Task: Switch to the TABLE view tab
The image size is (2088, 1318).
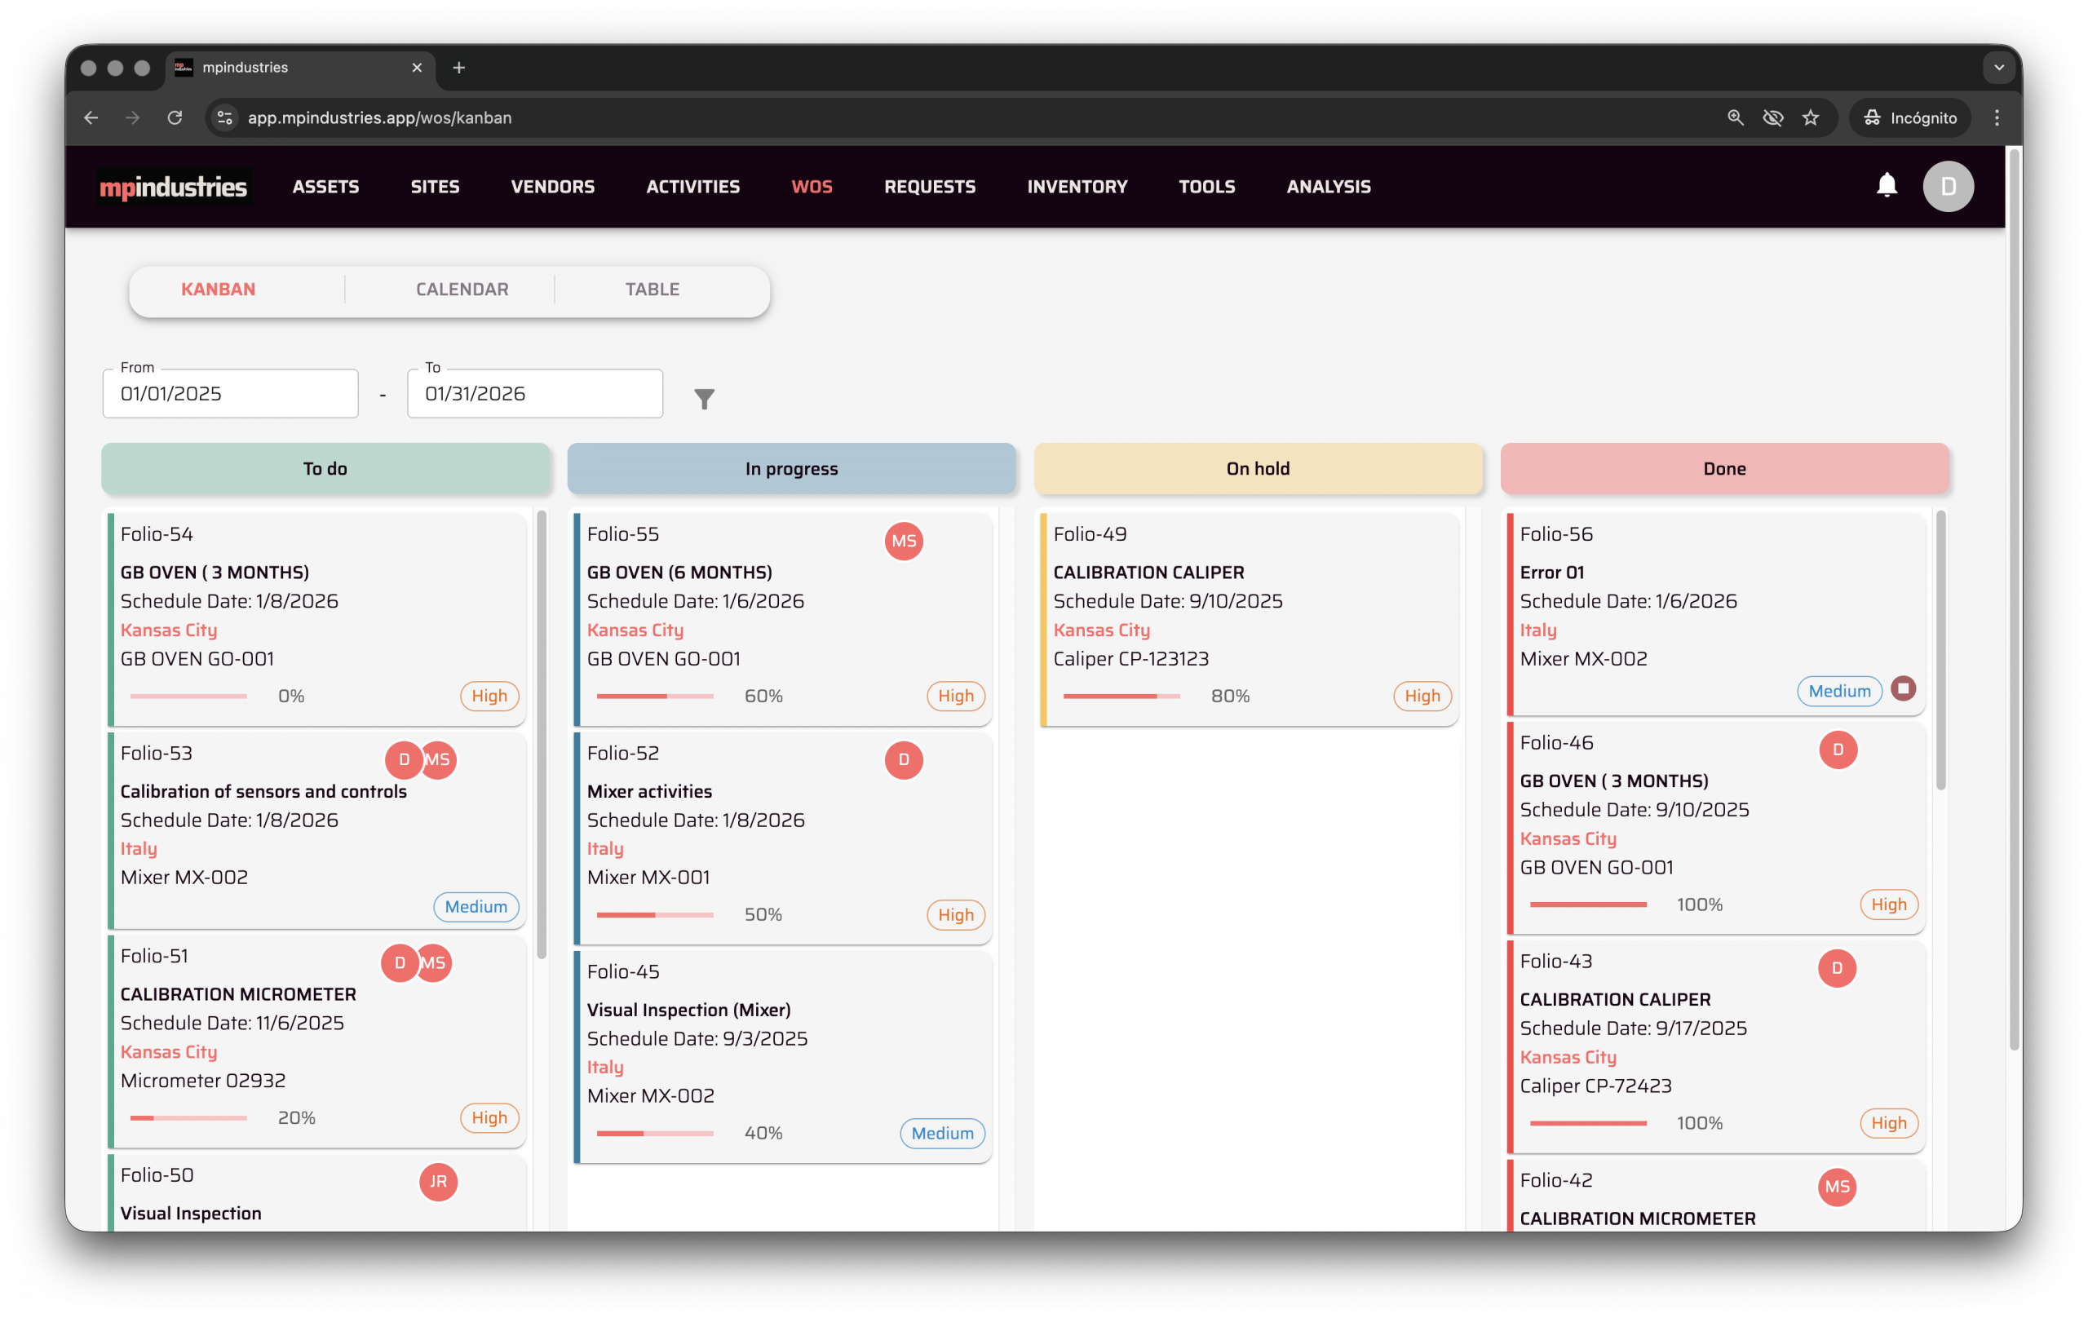Action: 652,290
